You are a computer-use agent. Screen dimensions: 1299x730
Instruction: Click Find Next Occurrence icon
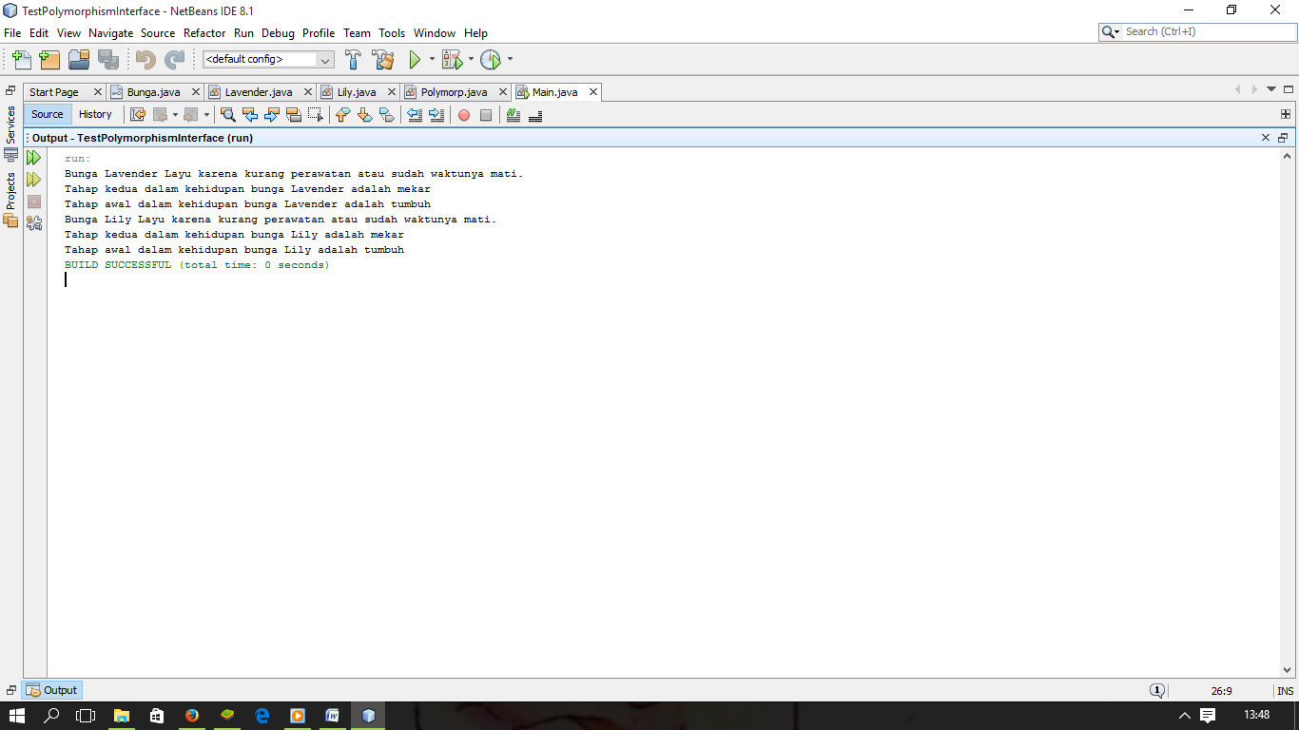272,115
